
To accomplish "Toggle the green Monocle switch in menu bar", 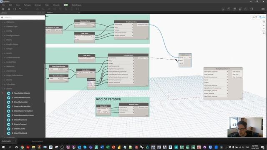I will click(66, 5).
